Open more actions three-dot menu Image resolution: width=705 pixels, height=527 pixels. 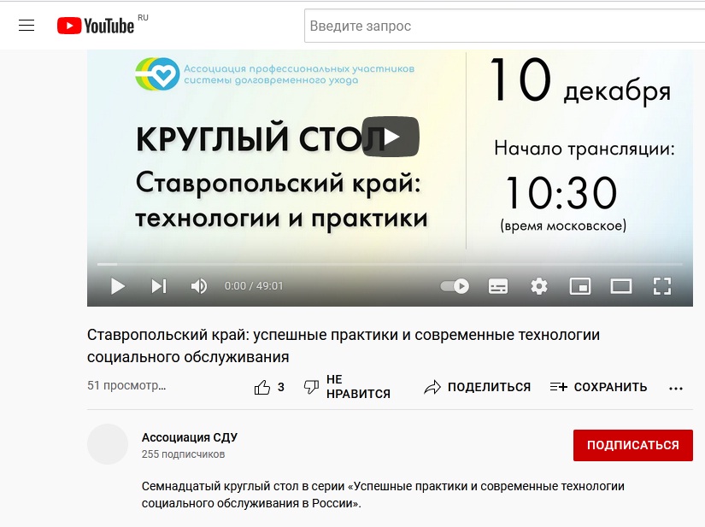click(x=676, y=388)
